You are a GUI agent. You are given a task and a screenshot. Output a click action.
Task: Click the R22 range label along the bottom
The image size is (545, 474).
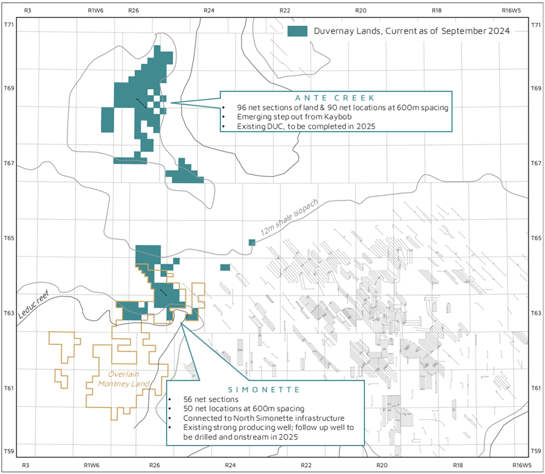[x=305, y=465]
